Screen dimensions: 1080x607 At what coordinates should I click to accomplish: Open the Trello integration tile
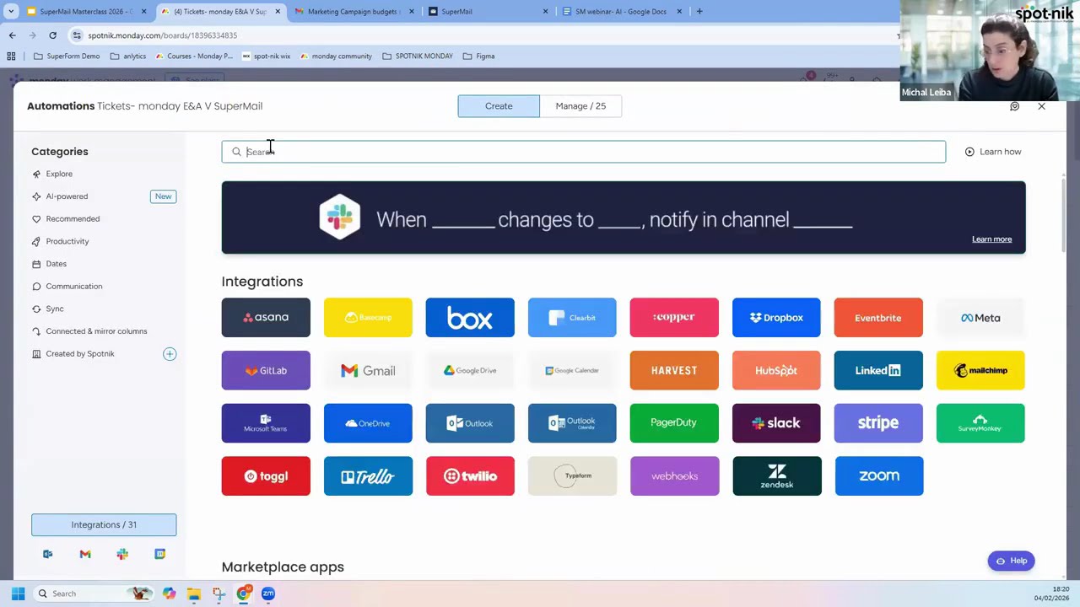(x=368, y=475)
